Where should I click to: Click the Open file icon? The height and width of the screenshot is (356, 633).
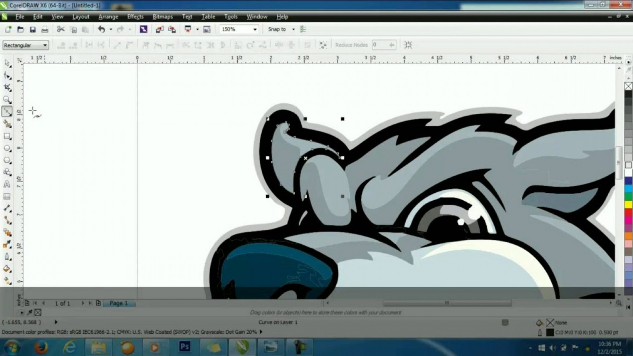pos(21,30)
